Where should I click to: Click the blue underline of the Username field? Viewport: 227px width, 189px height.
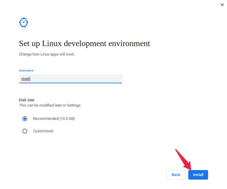(70, 83)
